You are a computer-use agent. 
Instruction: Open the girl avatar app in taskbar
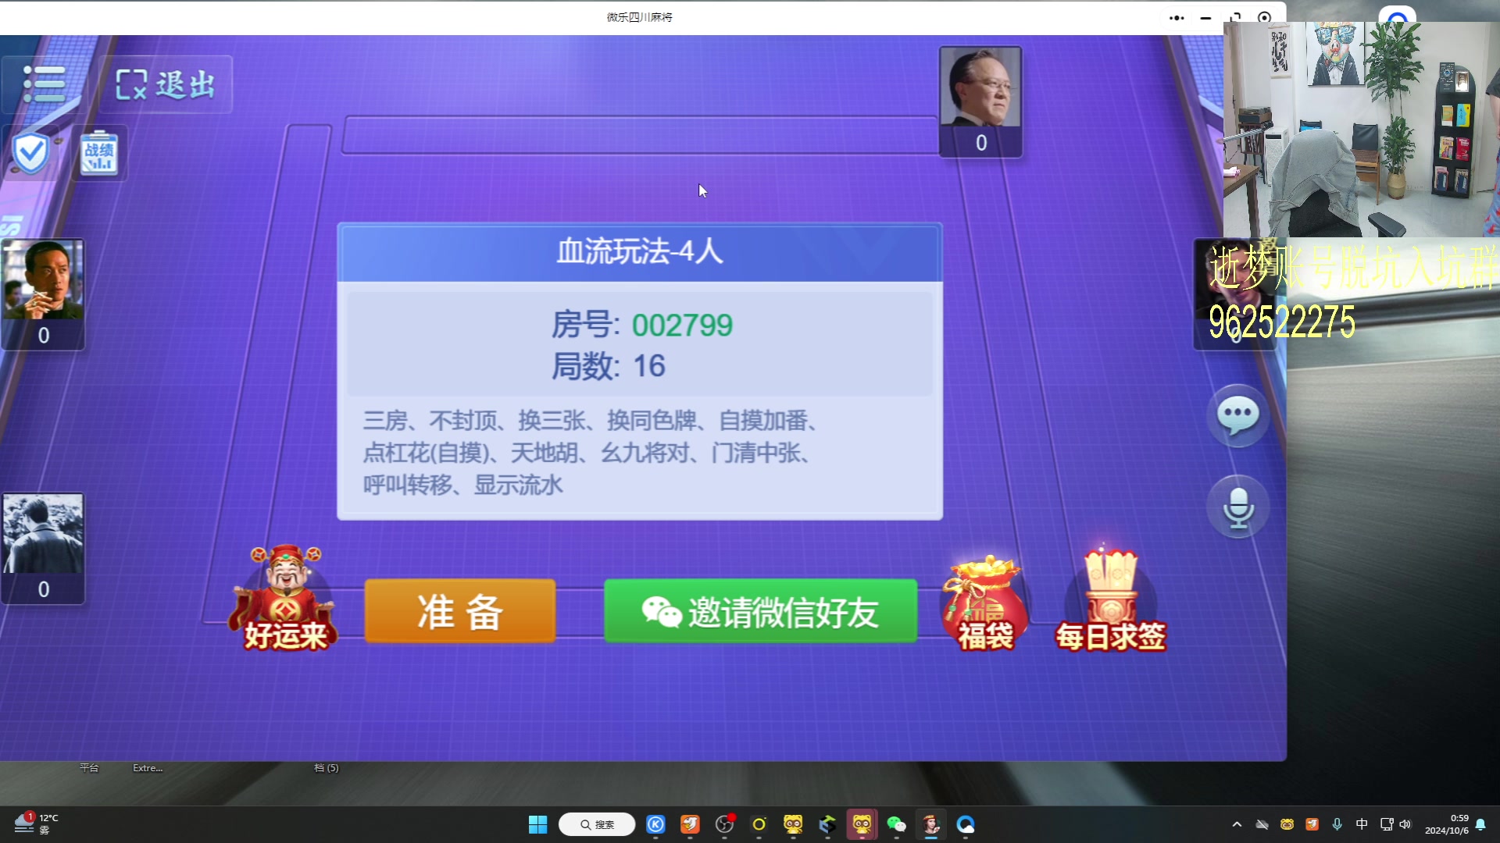click(x=930, y=824)
